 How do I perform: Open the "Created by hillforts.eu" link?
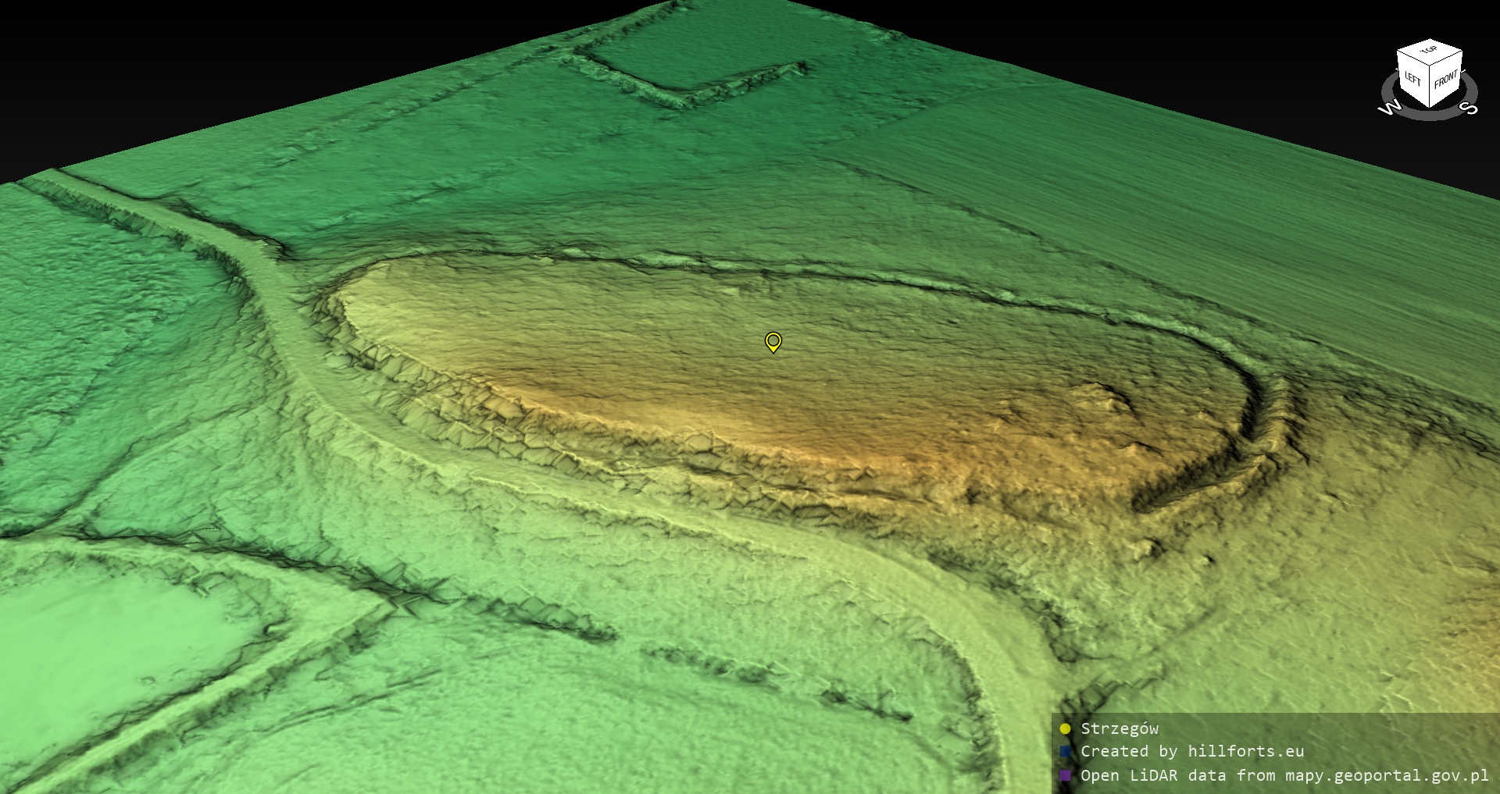tap(1192, 752)
